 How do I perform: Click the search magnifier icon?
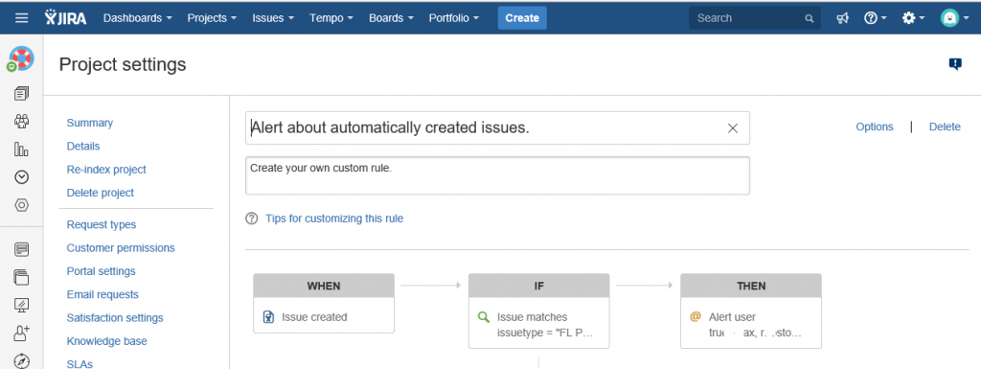coord(809,19)
